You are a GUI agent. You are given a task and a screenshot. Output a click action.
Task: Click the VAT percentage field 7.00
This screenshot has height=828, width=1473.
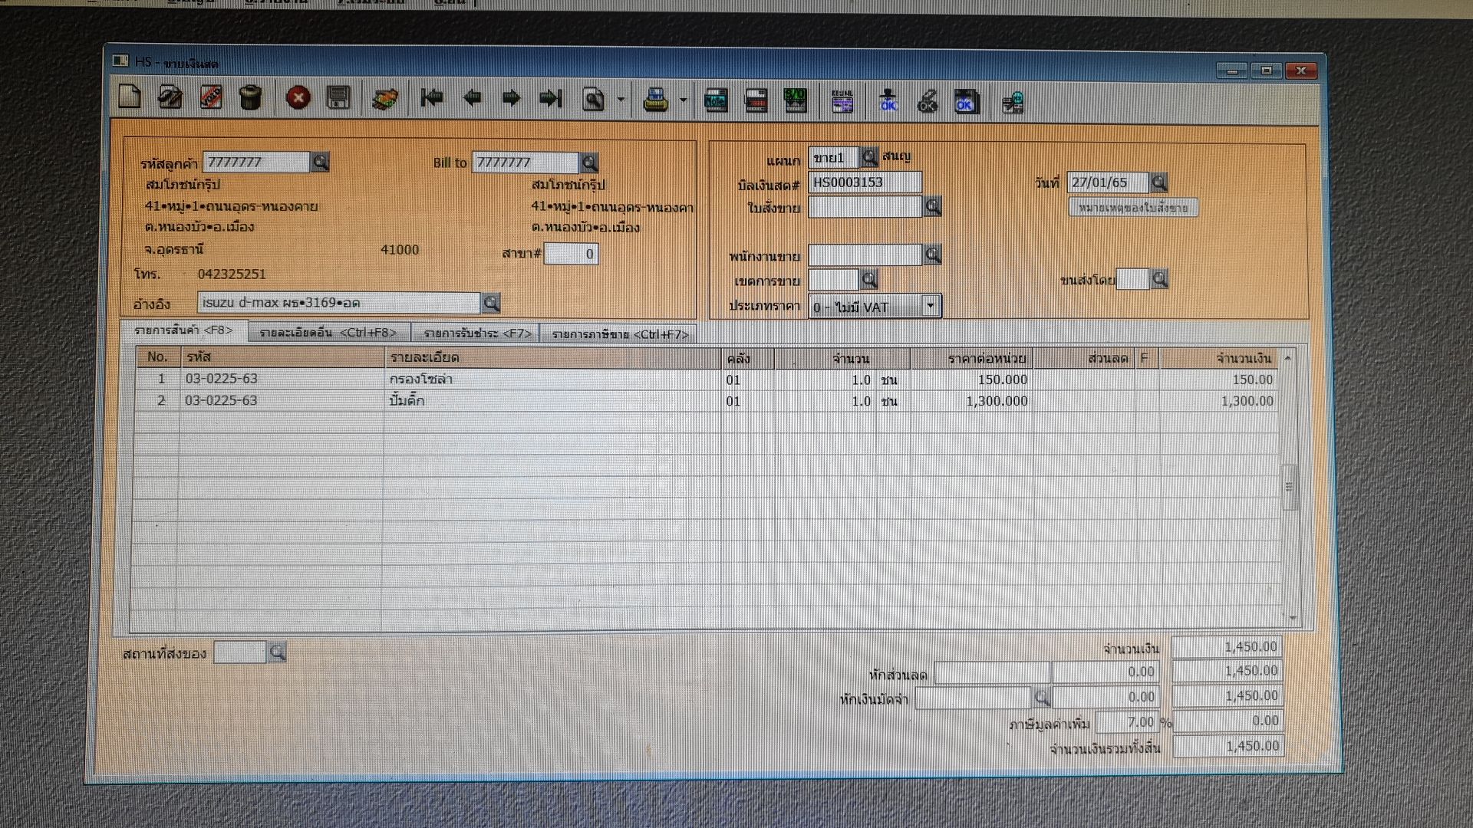pos(1127,722)
